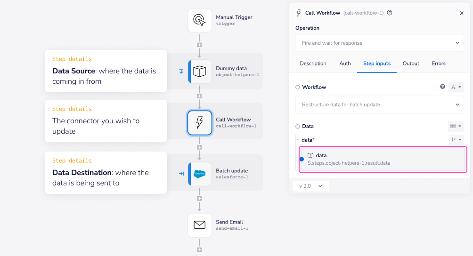Image resolution: width=473 pixels, height=256 pixels.
Task: Switch to the Output tab
Action: (x=411, y=64)
